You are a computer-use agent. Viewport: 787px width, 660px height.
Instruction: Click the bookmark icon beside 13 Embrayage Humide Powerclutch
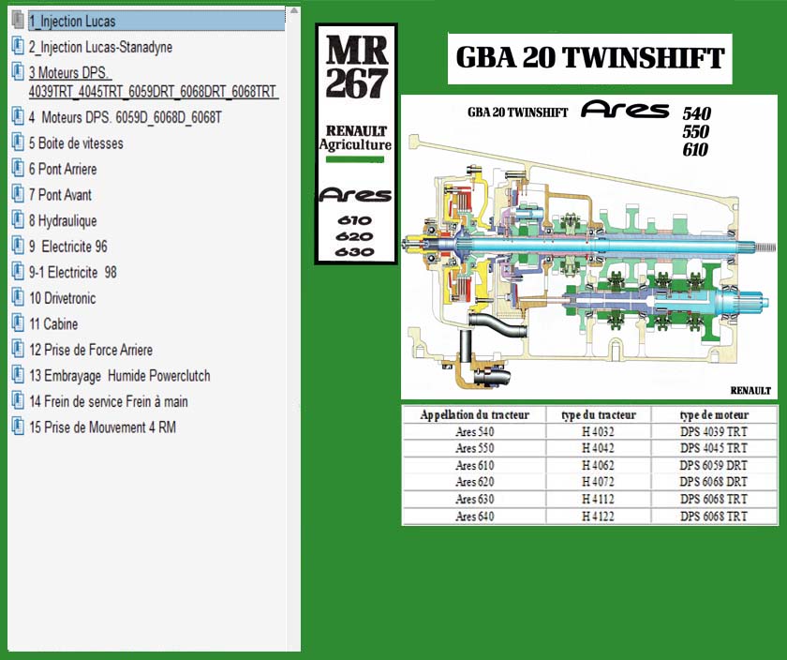pos(18,375)
